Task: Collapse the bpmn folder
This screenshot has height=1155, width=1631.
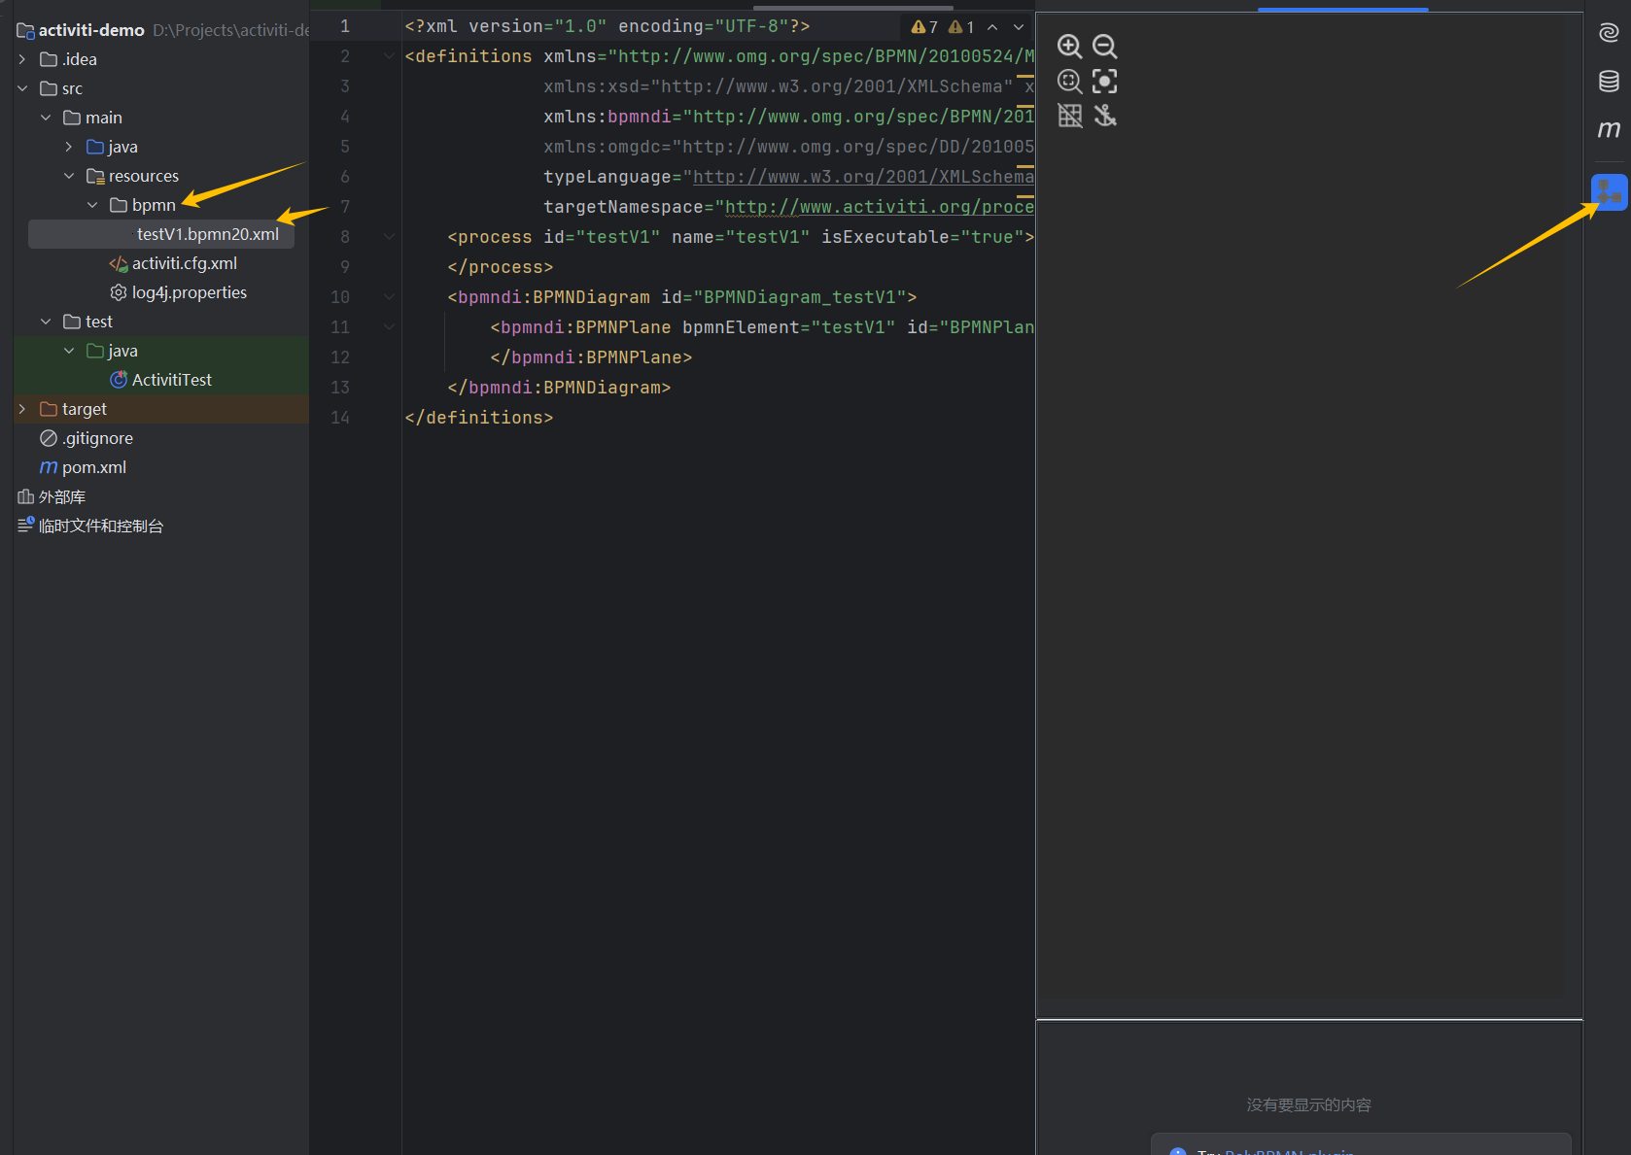Action: pos(92,205)
